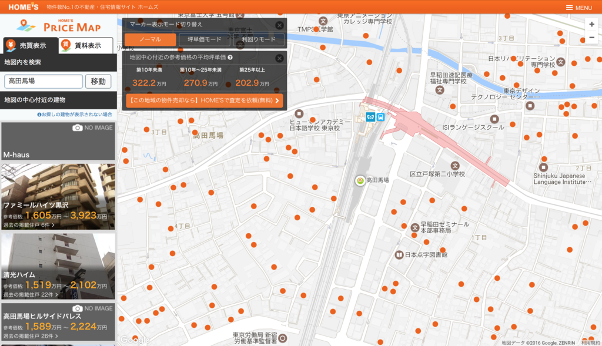Click the Google logo on the map
Screen dimensions: 602x346
tap(135, 340)
